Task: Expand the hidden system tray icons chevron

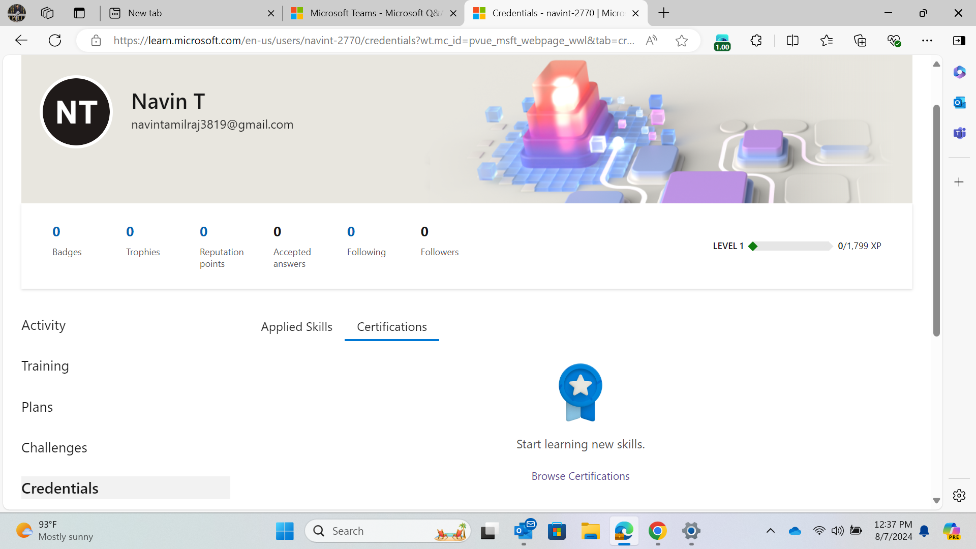Action: coord(771,531)
